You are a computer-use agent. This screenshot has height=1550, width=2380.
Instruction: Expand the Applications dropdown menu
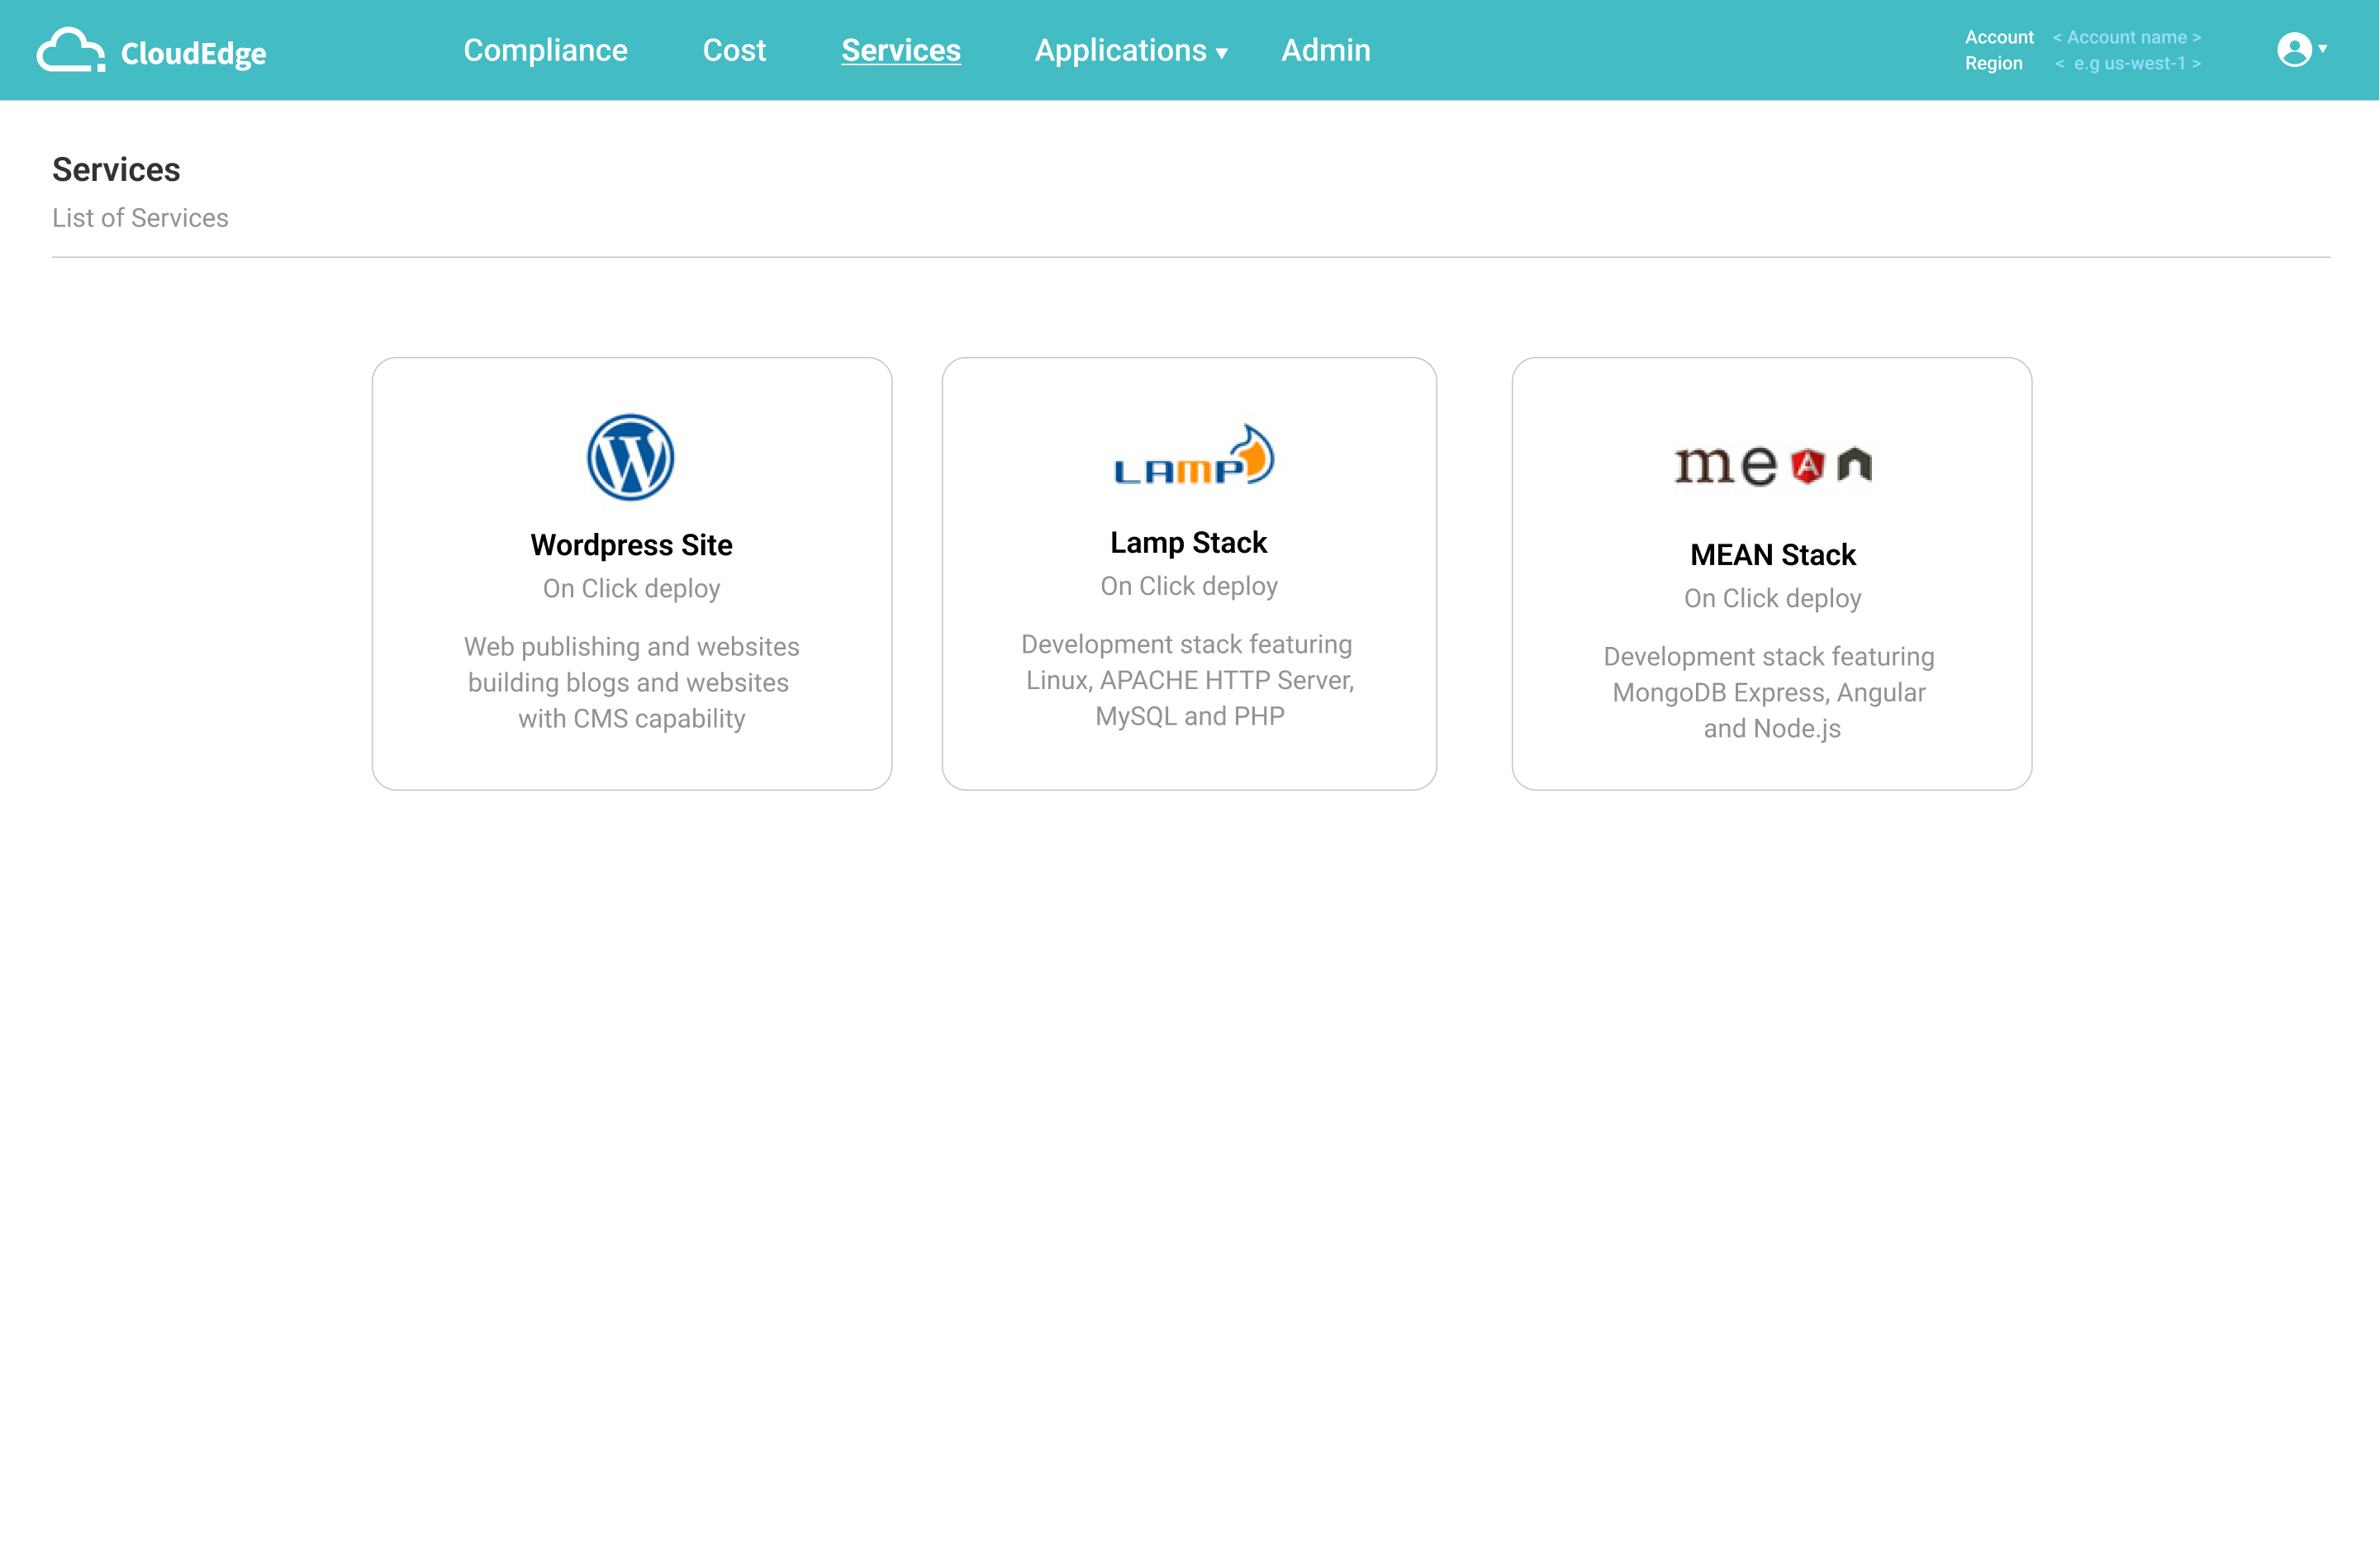1131,50
